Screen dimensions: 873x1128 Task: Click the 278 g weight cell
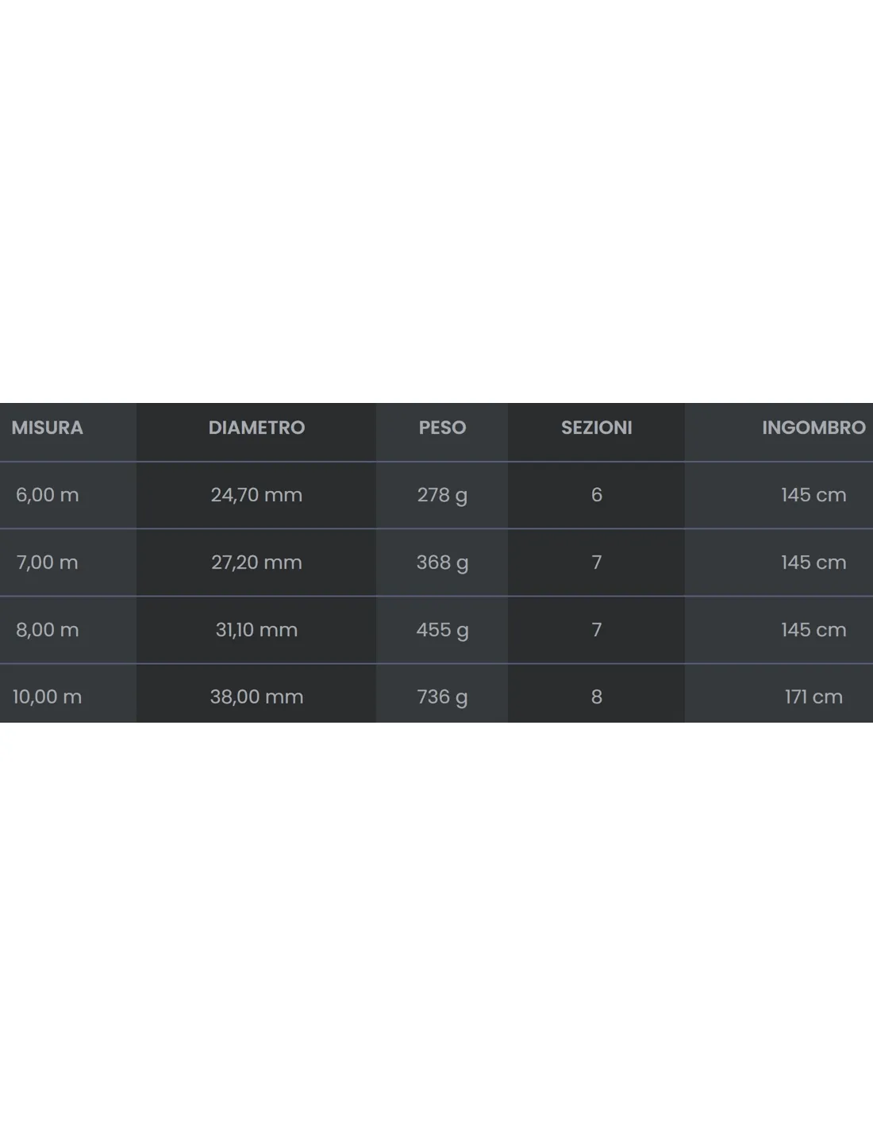[x=442, y=495]
